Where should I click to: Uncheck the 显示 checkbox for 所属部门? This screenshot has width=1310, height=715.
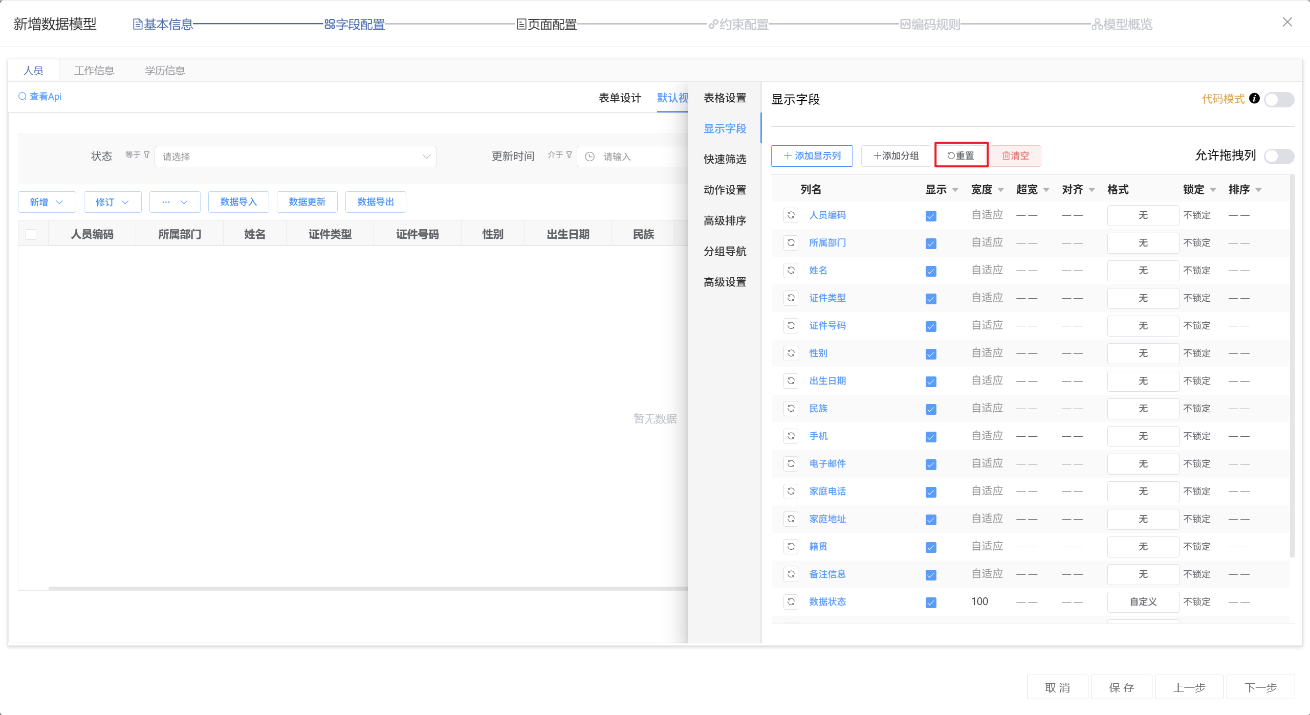point(931,243)
